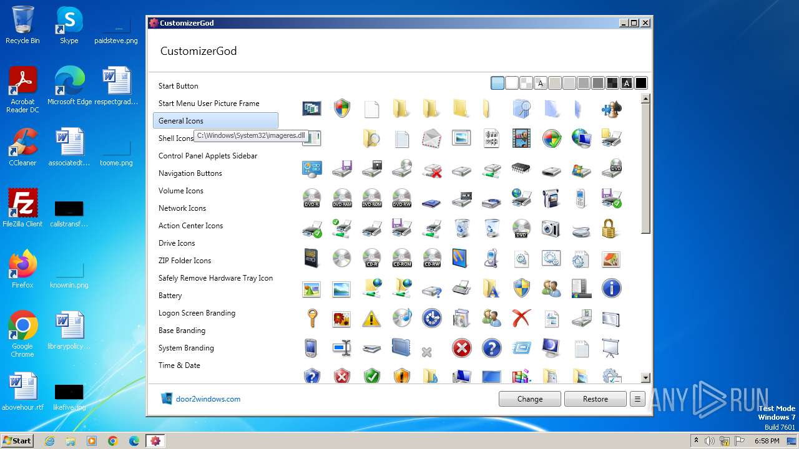Open Safely Remove Hardware Tray Icon category
The image size is (799, 449).
[x=216, y=278]
